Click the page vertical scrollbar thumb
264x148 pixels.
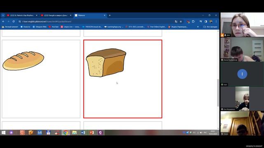click(218, 92)
